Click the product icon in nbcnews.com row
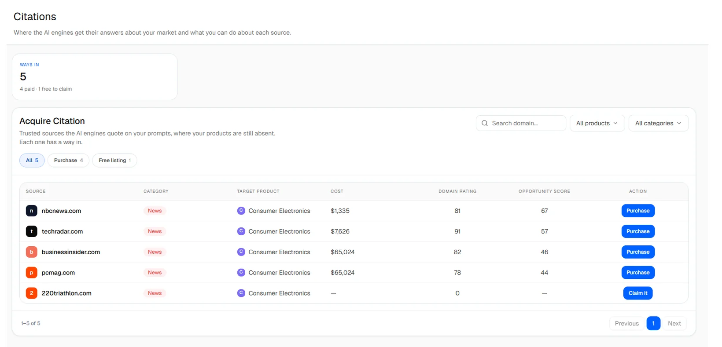Image resolution: width=722 pixels, height=347 pixels. pyautogui.click(x=241, y=211)
